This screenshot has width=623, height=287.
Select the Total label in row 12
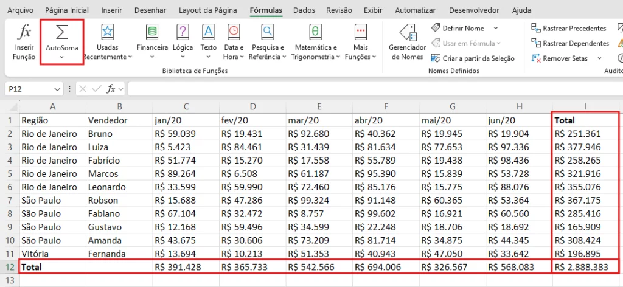coord(53,267)
